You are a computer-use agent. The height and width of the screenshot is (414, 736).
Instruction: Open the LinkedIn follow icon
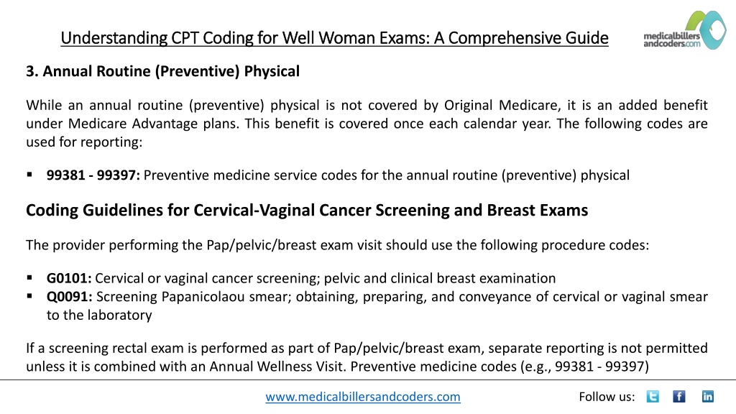pyautogui.click(x=708, y=397)
